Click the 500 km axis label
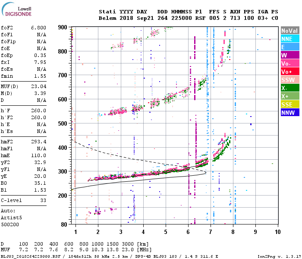 point(63,123)
